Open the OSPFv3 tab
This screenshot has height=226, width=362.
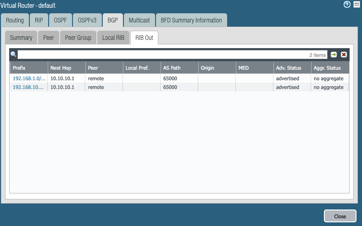point(87,20)
